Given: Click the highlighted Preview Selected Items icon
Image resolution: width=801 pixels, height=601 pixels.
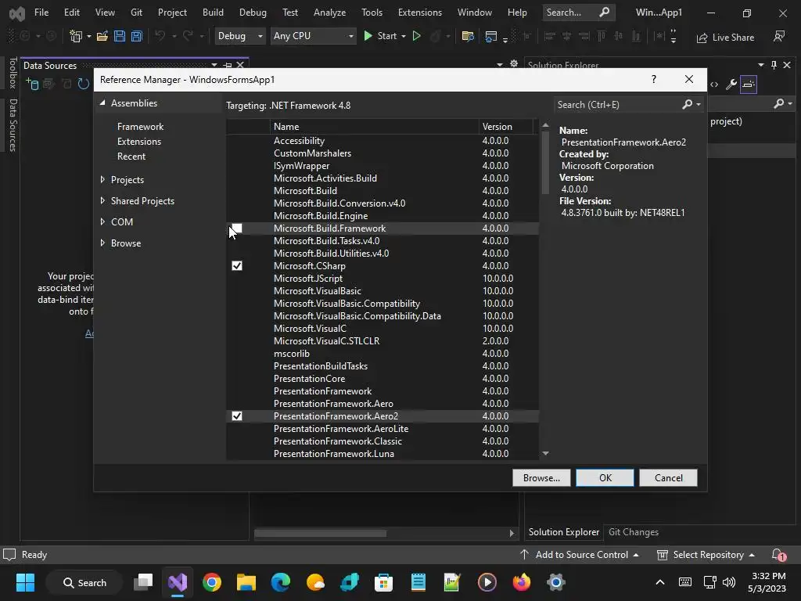Looking at the screenshot, I should (x=749, y=85).
